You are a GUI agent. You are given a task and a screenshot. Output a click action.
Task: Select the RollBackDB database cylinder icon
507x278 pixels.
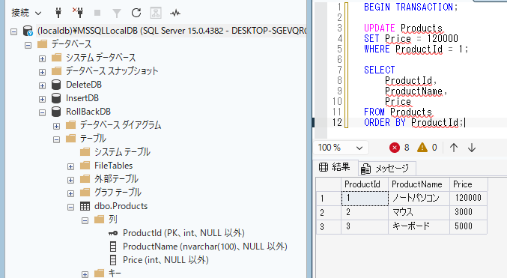[56, 112]
